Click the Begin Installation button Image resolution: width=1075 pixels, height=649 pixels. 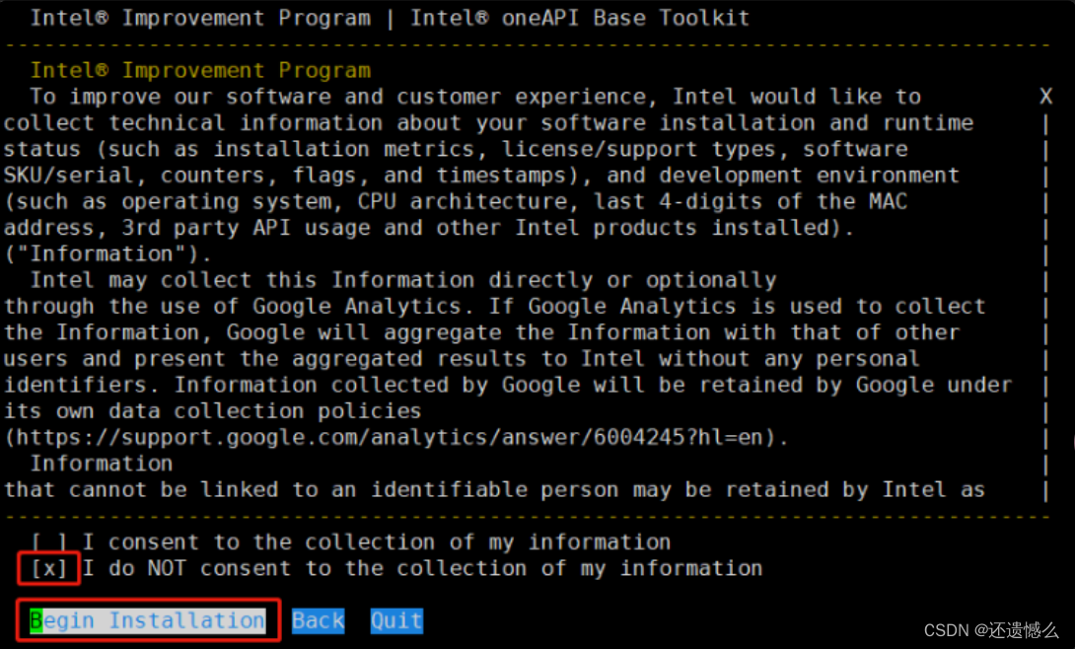147,620
